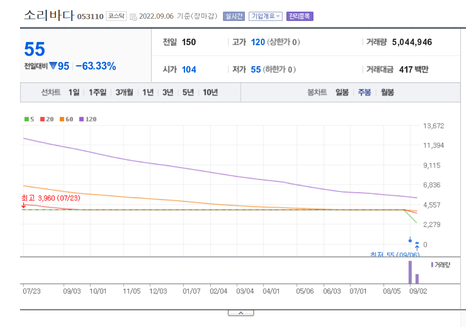This screenshot has height=327, width=466.
Task: Click the 최고 3,960 (07/23) annotation
Action: tap(51, 198)
